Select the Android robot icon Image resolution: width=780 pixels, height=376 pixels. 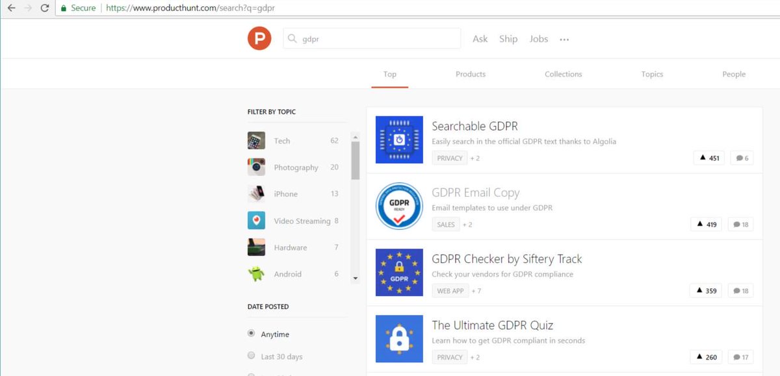point(256,273)
